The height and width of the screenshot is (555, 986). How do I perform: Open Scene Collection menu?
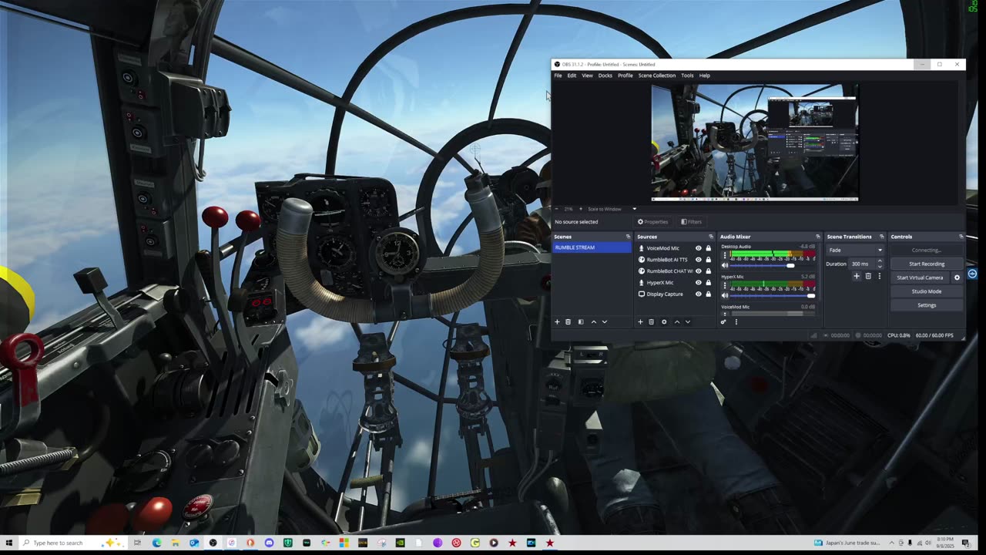pyautogui.click(x=657, y=76)
